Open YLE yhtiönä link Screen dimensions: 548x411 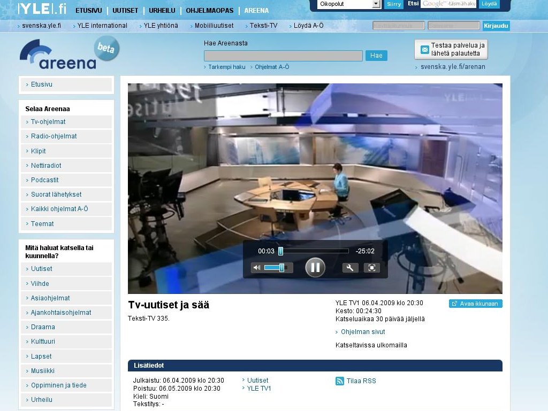point(161,26)
